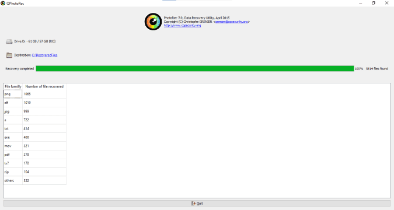Visit the http://www.cgsecurity.org website link
Image resolution: width=394 pixels, height=210 pixels.
183,25
